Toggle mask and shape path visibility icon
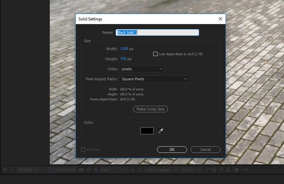The width and height of the screenshot is (284, 184). click(x=50, y=170)
